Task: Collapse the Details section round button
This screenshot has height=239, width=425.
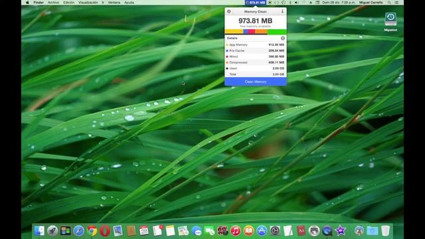Action: pos(283,39)
